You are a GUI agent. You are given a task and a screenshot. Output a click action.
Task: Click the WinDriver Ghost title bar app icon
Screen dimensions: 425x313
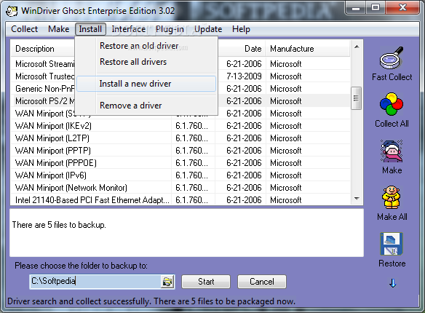tap(12, 11)
